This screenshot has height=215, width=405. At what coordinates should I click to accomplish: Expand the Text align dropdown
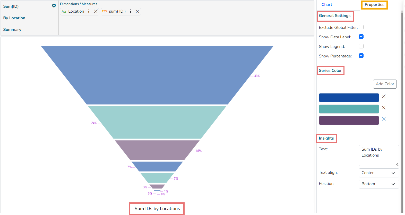379,173
